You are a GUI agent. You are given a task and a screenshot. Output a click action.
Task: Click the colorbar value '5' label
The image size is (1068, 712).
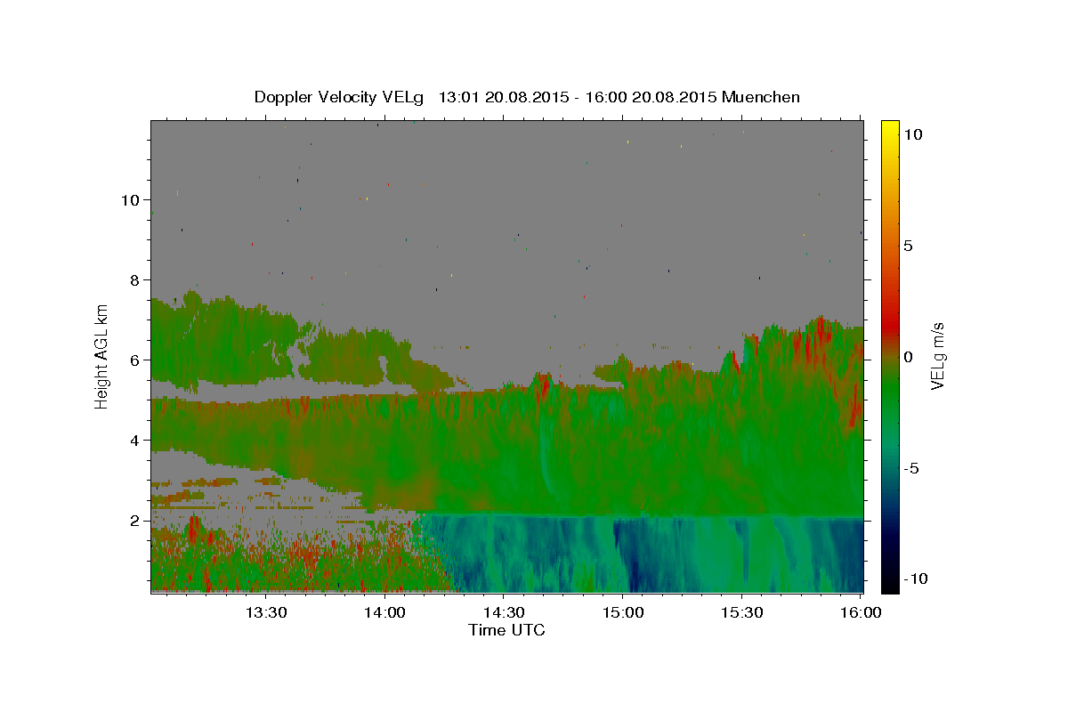tap(908, 246)
